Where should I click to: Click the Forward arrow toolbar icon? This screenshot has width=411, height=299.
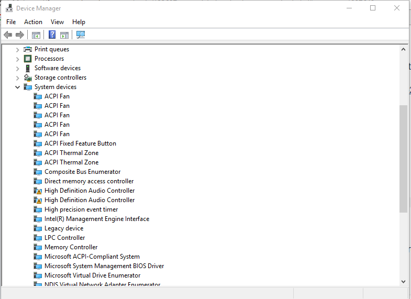pos(20,35)
